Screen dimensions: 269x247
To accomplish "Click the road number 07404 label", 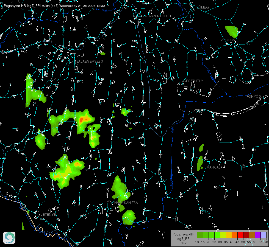I will 63,31.
